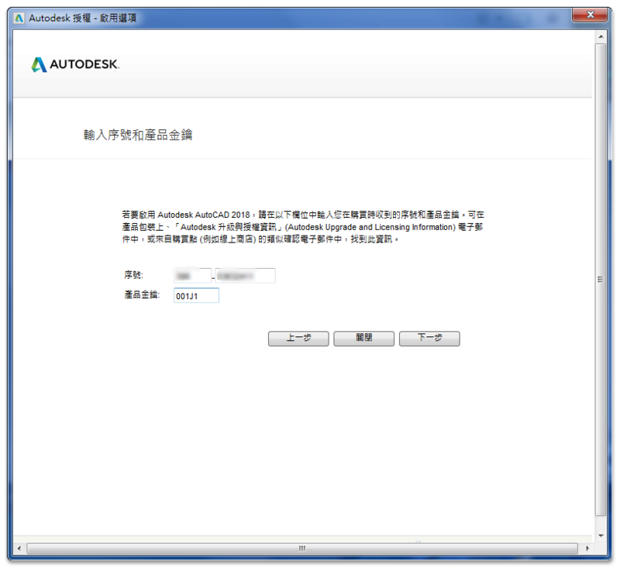620x568 pixels.
Task: Click the horizontal scrollbar right arrow
Action: [x=587, y=548]
